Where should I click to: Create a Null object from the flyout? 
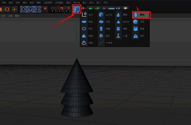(x=84, y=15)
